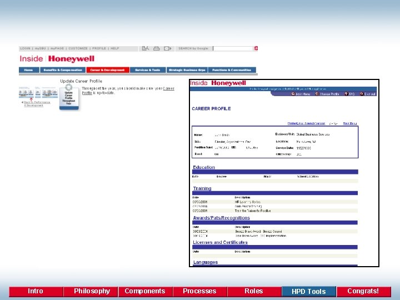Select the Career & Development tab
Viewport: 400px width, 300px height.
(x=108, y=70)
